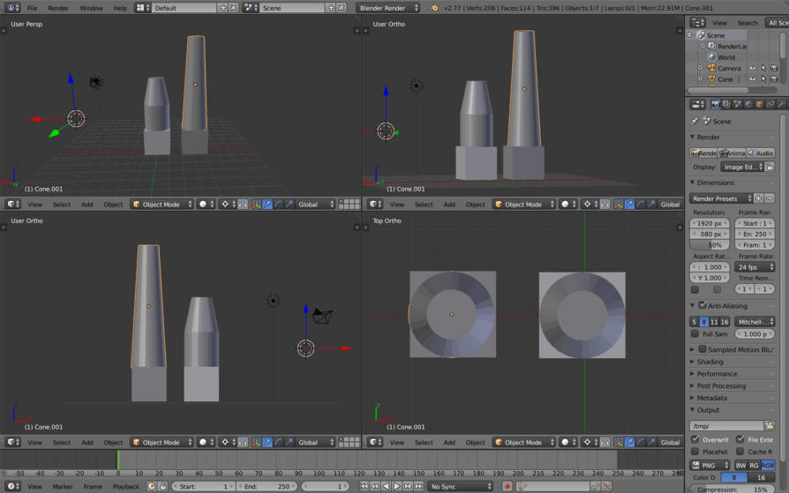The height and width of the screenshot is (493, 789).
Task: Adjust the Compression slider
Action: (732, 489)
